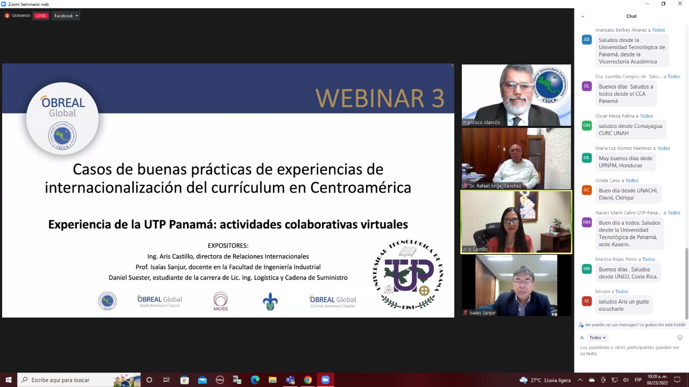689x387 pixels.
Task: Click who can see your messages notice
Action: tap(631, 325)
